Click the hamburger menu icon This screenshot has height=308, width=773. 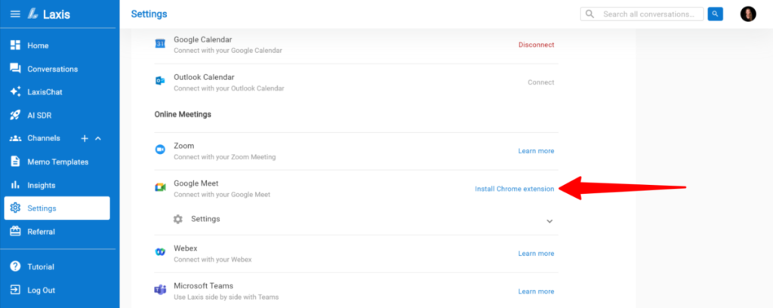[15, 14]
